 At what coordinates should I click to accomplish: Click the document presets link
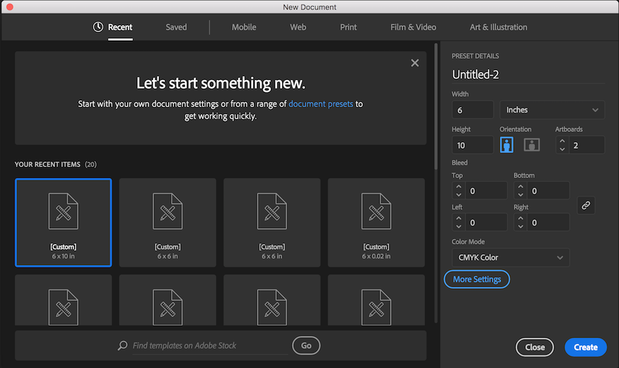320,103
